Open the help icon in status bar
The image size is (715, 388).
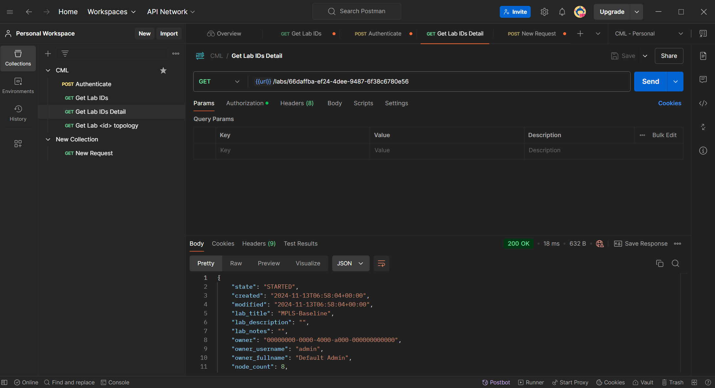[x=708, y=382]
